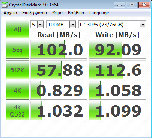Open the Βοήθεια menu
The image size is (152, 138).
[76, 13]
